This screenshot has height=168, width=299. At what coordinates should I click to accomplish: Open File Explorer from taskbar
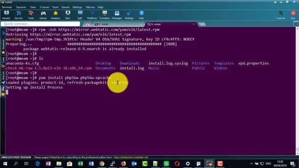(59, 164)
